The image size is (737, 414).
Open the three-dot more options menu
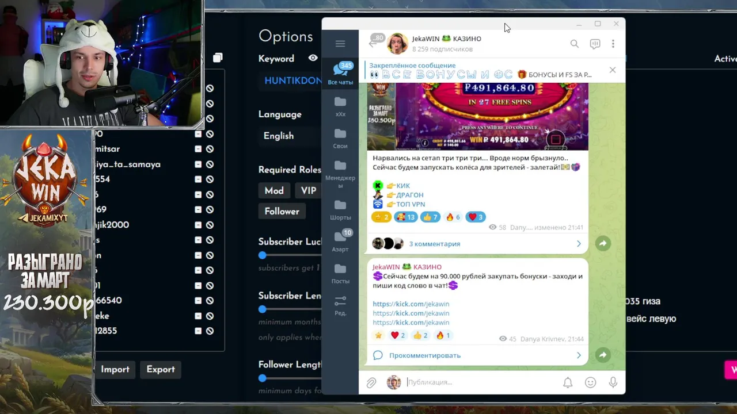tap(613, 44)
